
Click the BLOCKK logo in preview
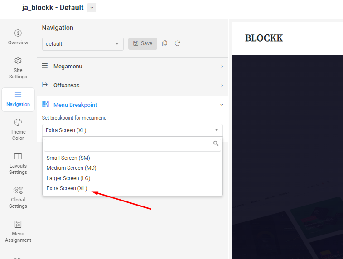[264, 38]
